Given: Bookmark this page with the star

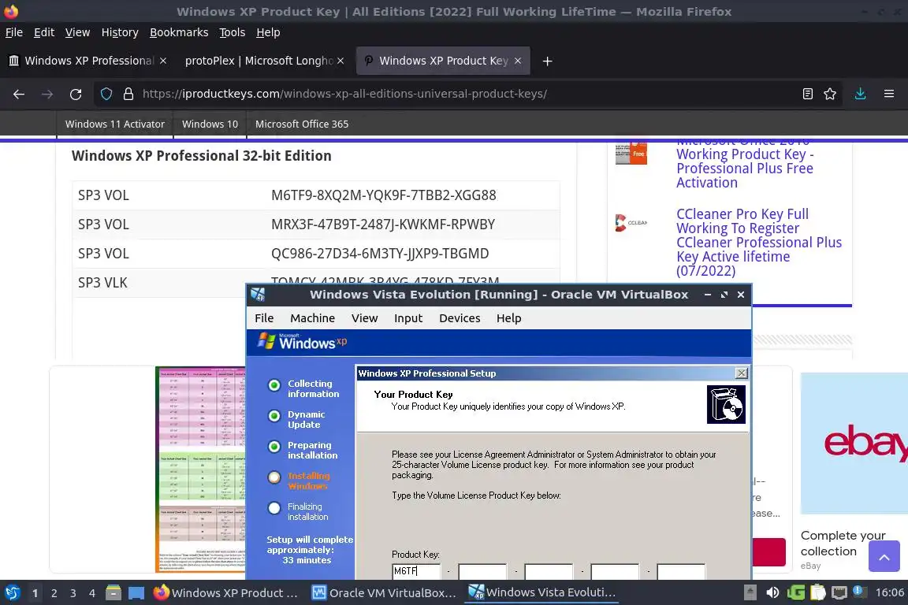Looking at the screenshot, I should (830, 94).
